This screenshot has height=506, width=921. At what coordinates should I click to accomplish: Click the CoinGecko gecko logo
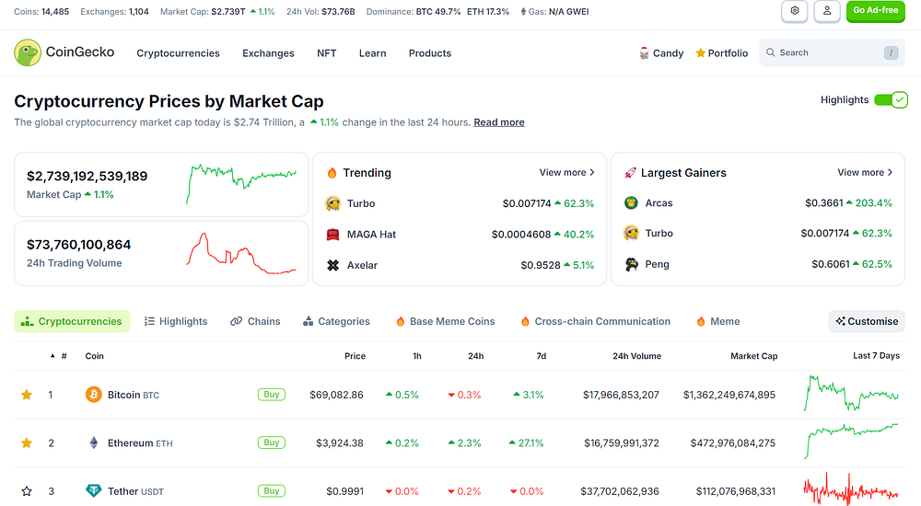coord(28,52)
